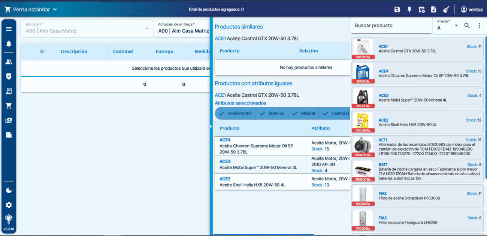487x236 pixels.
Task: Click the ACE3 link in attributes table
Action: coord(225,161)
